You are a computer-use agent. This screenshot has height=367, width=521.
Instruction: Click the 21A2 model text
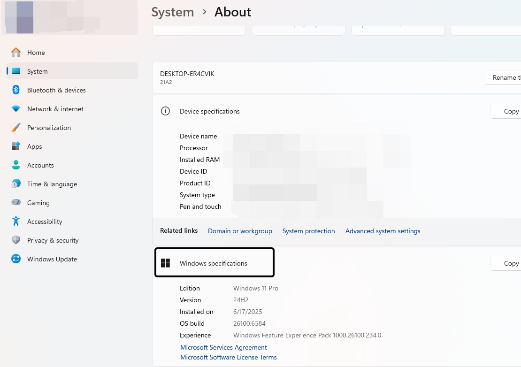click(166, 82)
